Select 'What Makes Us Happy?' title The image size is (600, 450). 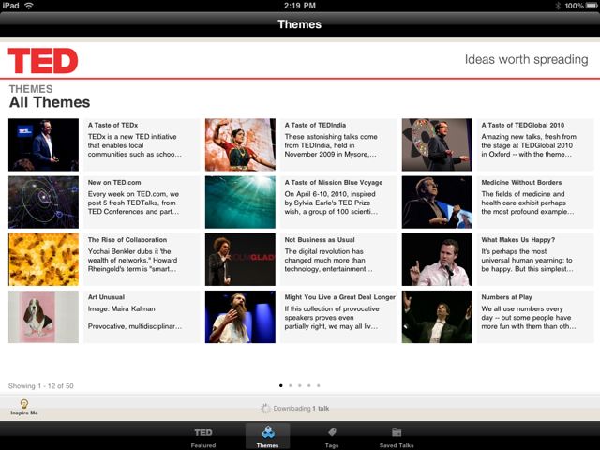pos(518,240)
